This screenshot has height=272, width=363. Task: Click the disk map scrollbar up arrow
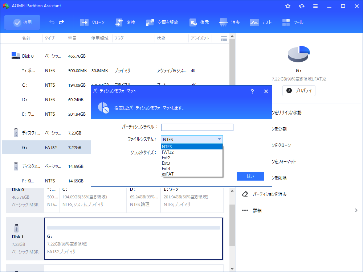tap(232, 191)
